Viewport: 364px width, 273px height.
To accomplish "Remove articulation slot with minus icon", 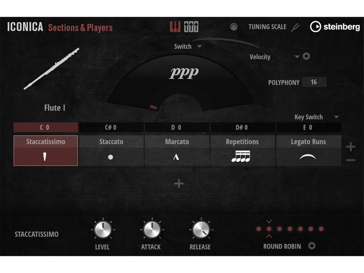I will point(350,160).
